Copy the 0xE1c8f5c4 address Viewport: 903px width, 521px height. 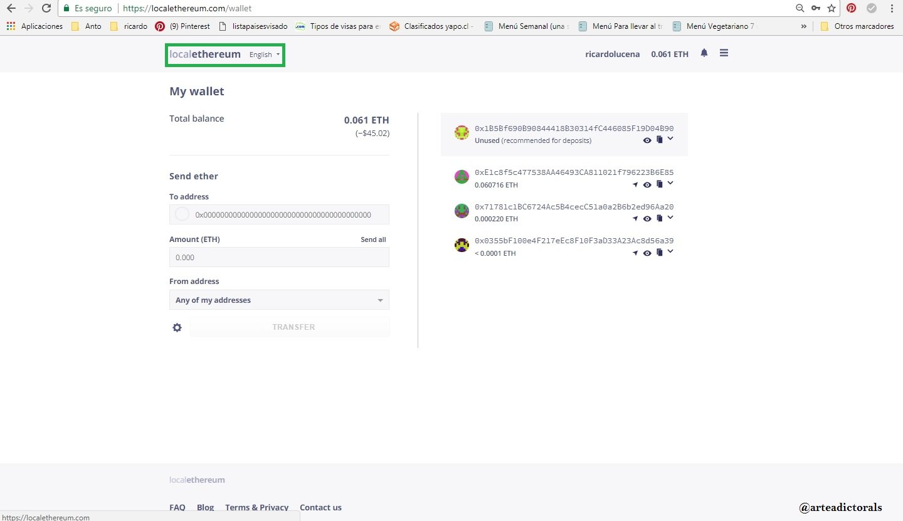[x=659, y=184]
